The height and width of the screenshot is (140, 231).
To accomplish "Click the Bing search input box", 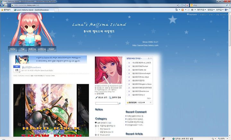I will click(x=208, y=5).
